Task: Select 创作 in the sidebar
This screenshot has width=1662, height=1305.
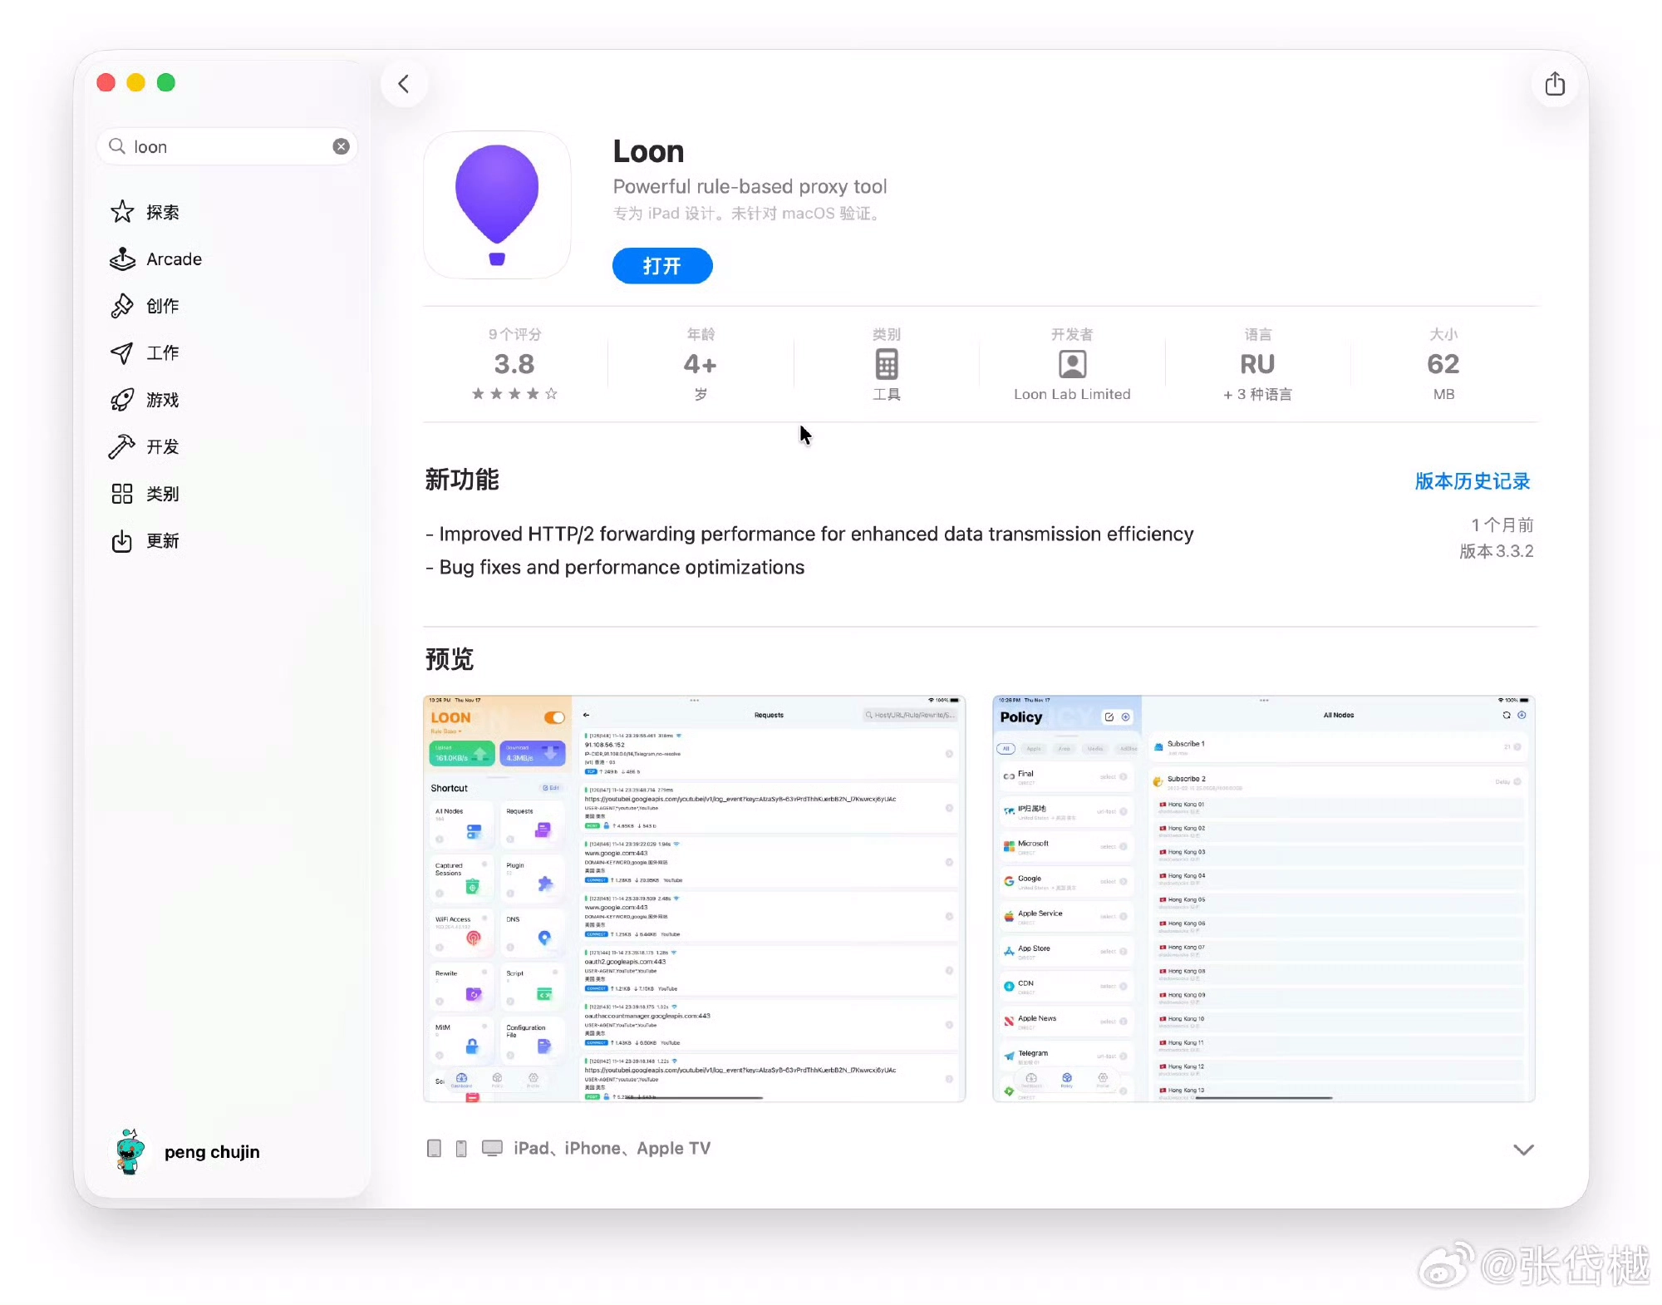Action: point(163,306)
